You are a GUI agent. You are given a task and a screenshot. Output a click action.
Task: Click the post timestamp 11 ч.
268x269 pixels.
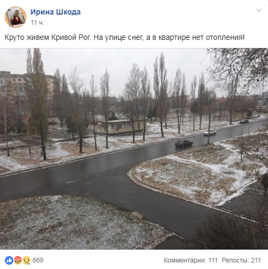click(37, 23)
